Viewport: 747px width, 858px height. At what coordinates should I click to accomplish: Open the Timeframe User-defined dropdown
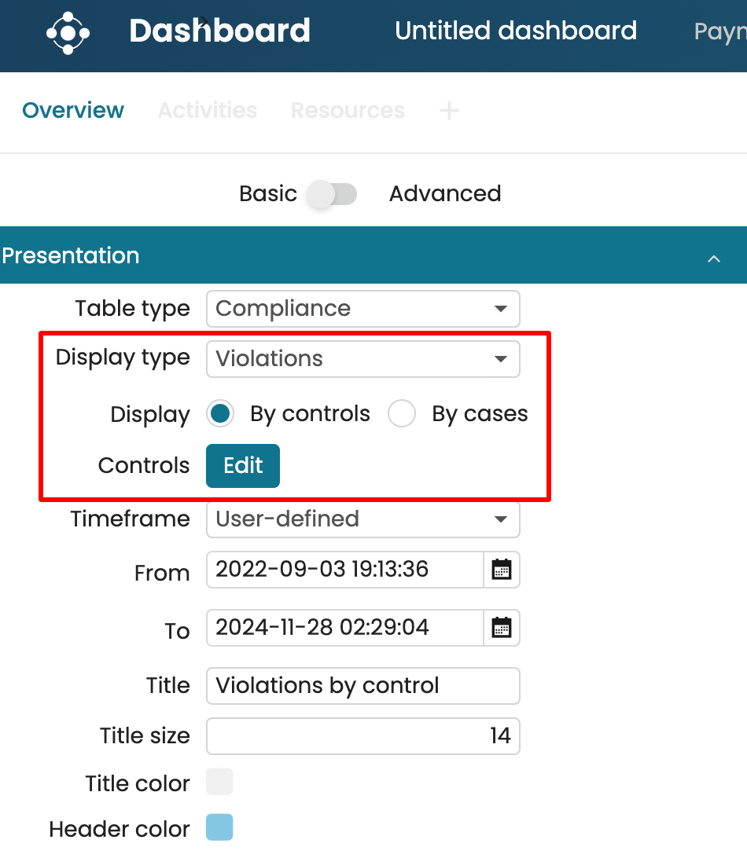(x=362, y=519)
